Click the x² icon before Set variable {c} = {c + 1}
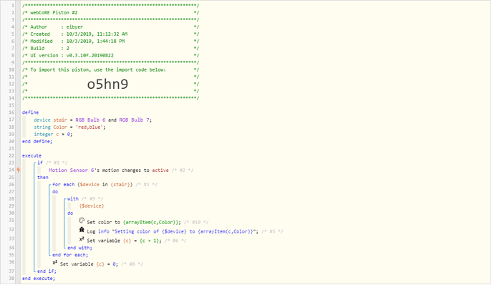Viewport: 494px width, 285px height. click(82, 239)
